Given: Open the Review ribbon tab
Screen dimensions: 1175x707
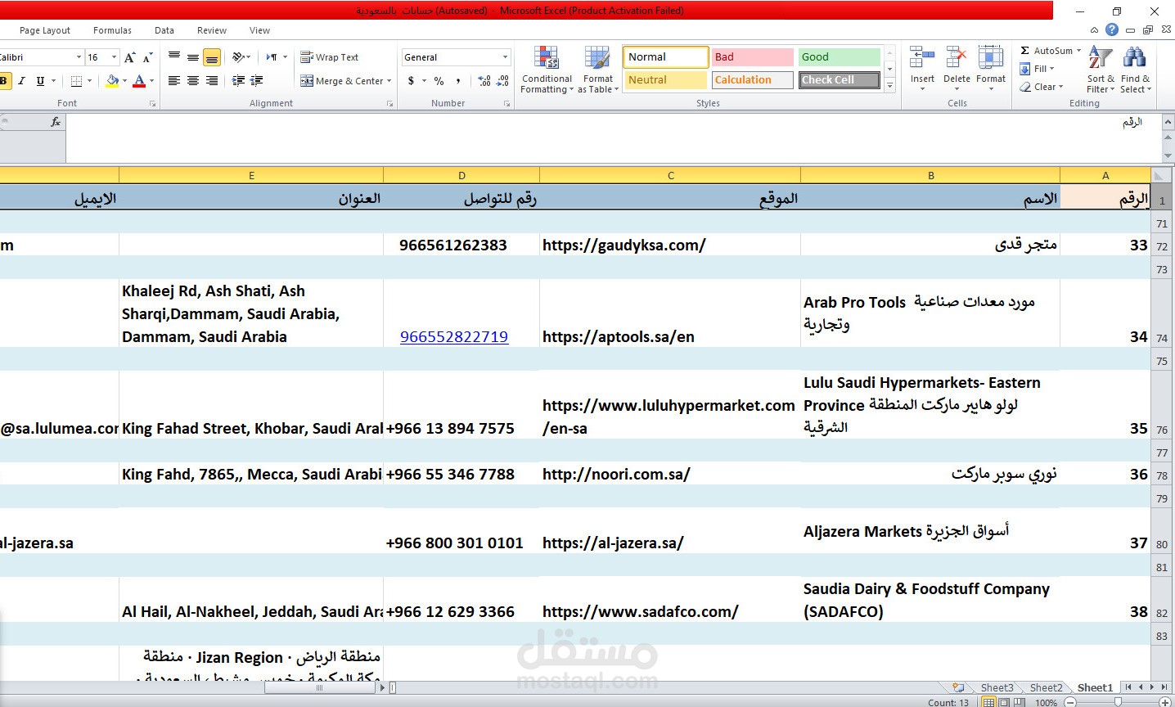Looking at the screenshot, I should coord(212,30).
